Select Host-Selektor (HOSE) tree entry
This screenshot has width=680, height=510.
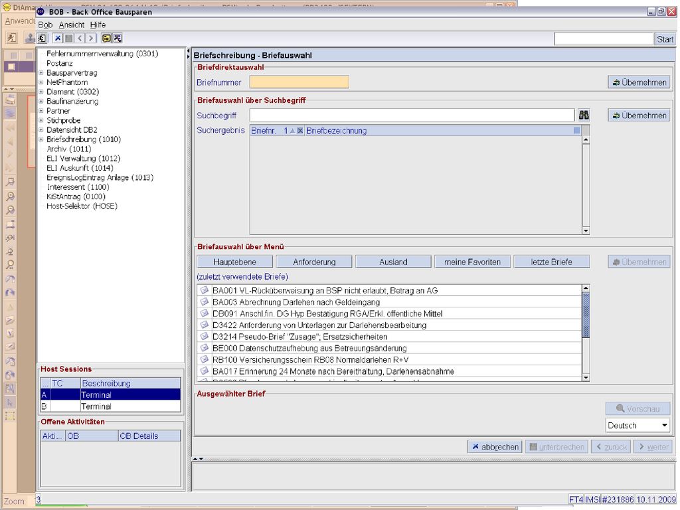click(x=82, y=207)
